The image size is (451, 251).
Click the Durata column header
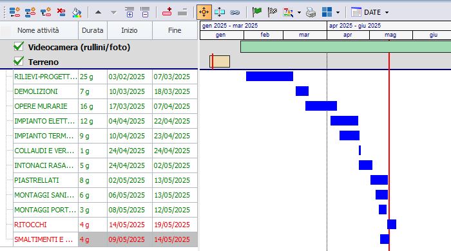tap(93, 30)
